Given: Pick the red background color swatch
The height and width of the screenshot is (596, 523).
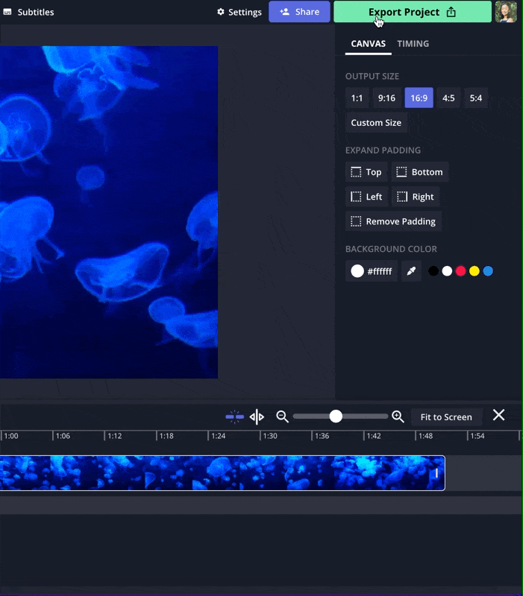Looking at the screenshot, I should coord(460,271).
